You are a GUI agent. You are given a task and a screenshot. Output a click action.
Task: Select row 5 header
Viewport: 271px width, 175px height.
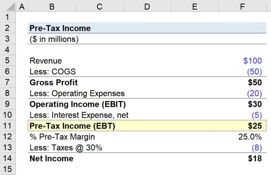[x=8, y=60]
